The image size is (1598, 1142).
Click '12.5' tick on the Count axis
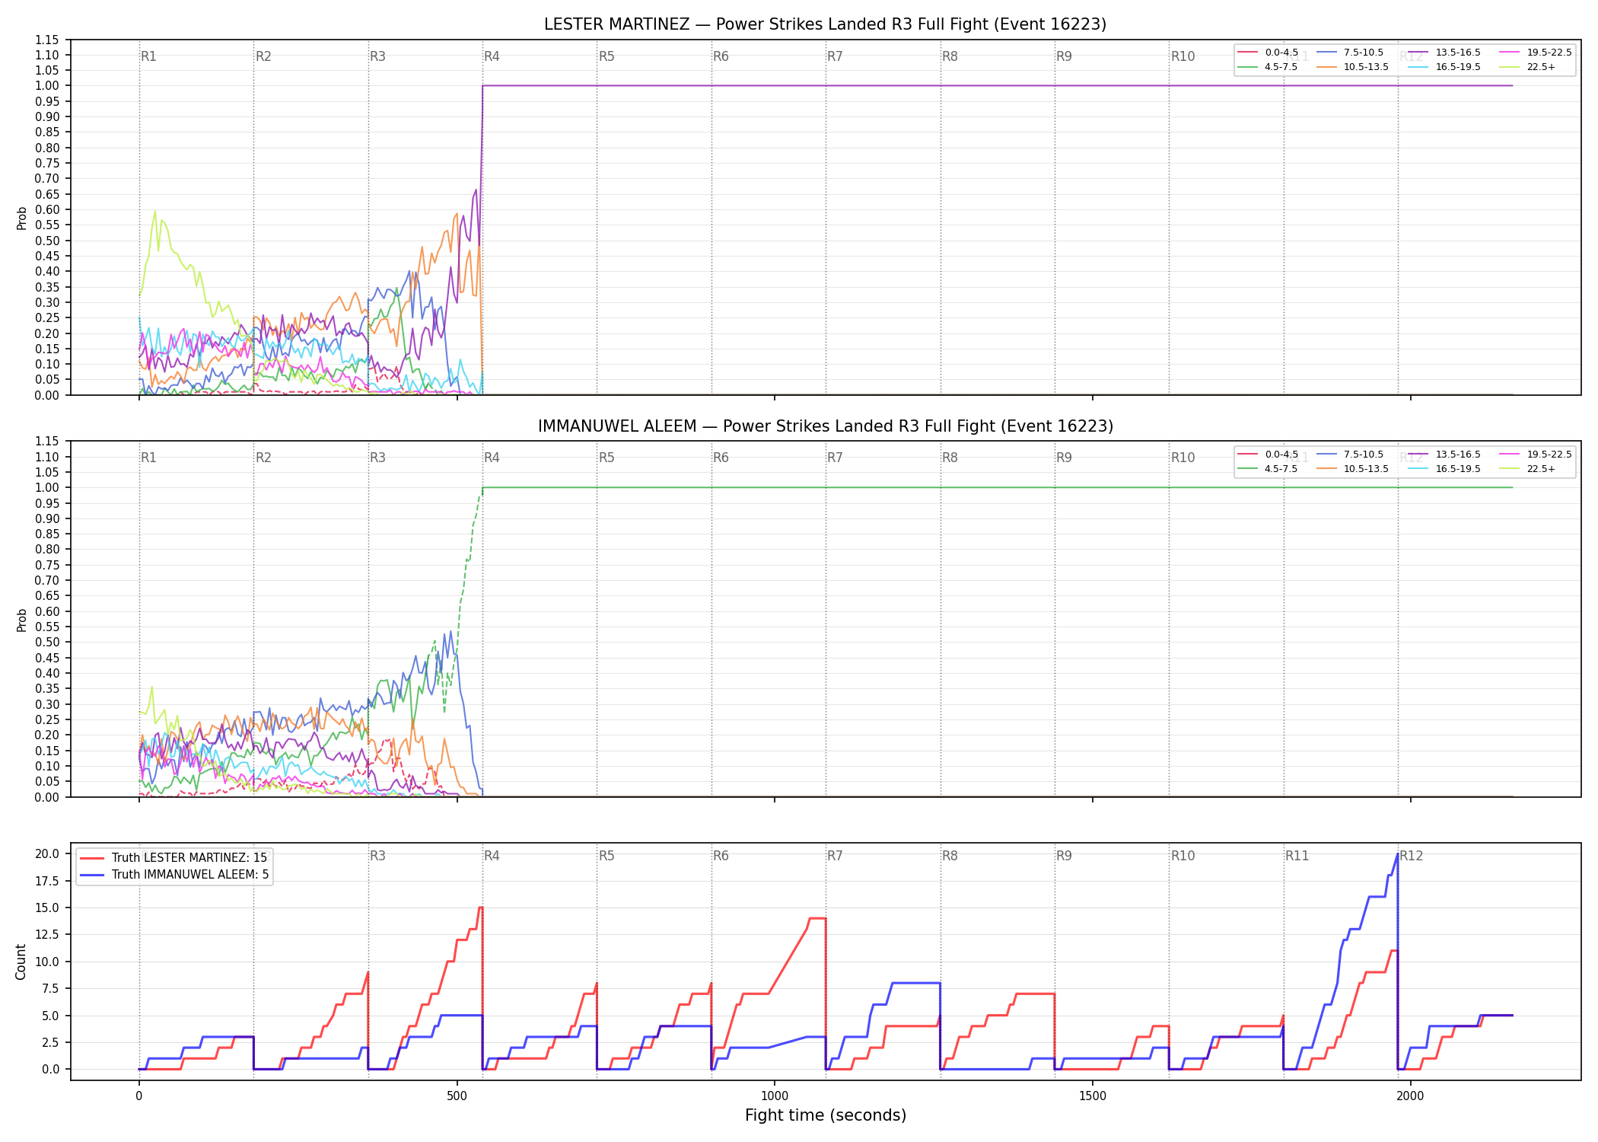coord(47,935)
